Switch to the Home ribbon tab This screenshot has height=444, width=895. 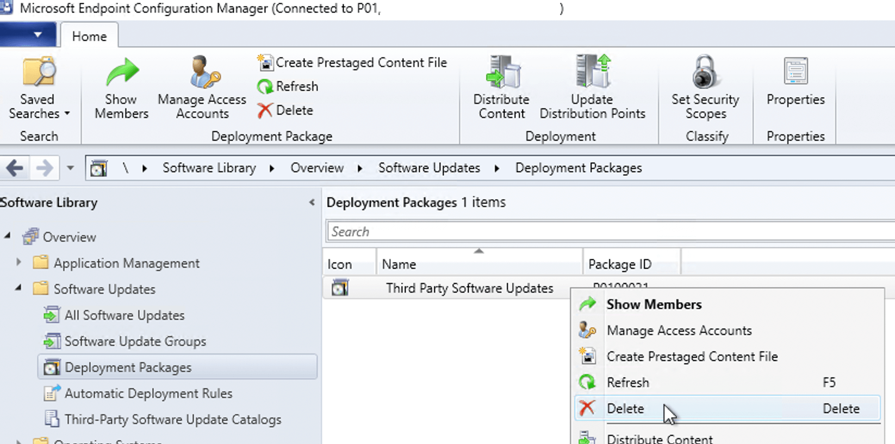coord(89,36)
